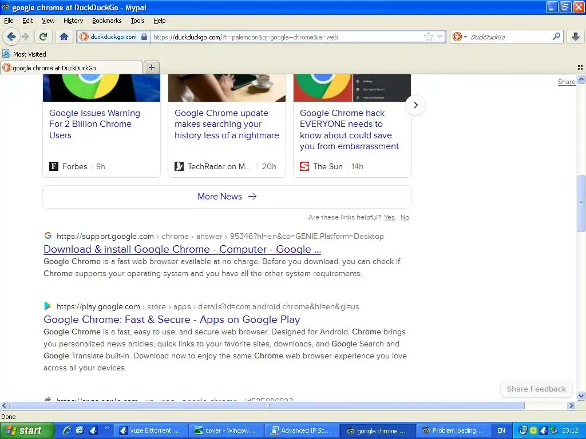Screen dimensions: 586x439
Task: Open a new tab with the plus button
Action: click(151, 67)
